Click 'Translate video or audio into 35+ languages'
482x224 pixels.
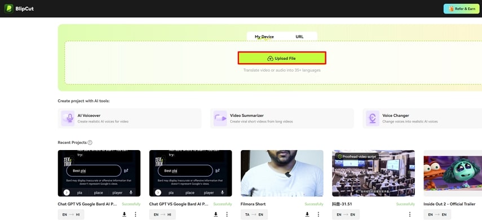tap(282, 70)
